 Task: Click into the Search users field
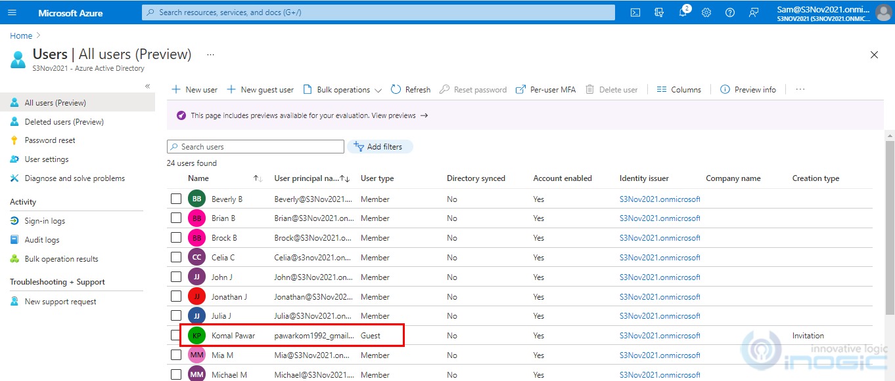(x=256, y=147)
